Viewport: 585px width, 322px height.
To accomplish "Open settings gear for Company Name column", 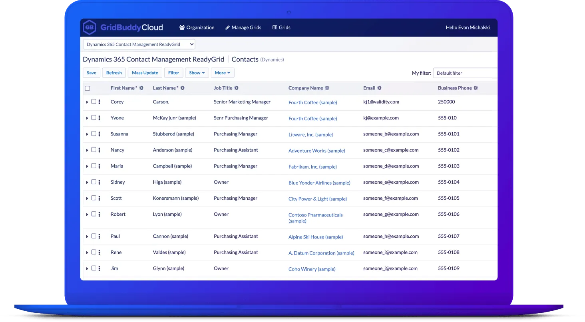I will [x=327, y=88].
